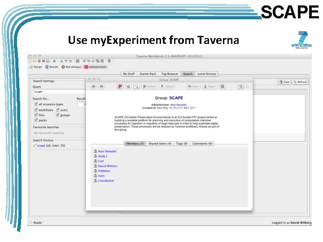Run the workflow with green play icon
Screen dimensions: 323x242
click(x=55, y=61)
